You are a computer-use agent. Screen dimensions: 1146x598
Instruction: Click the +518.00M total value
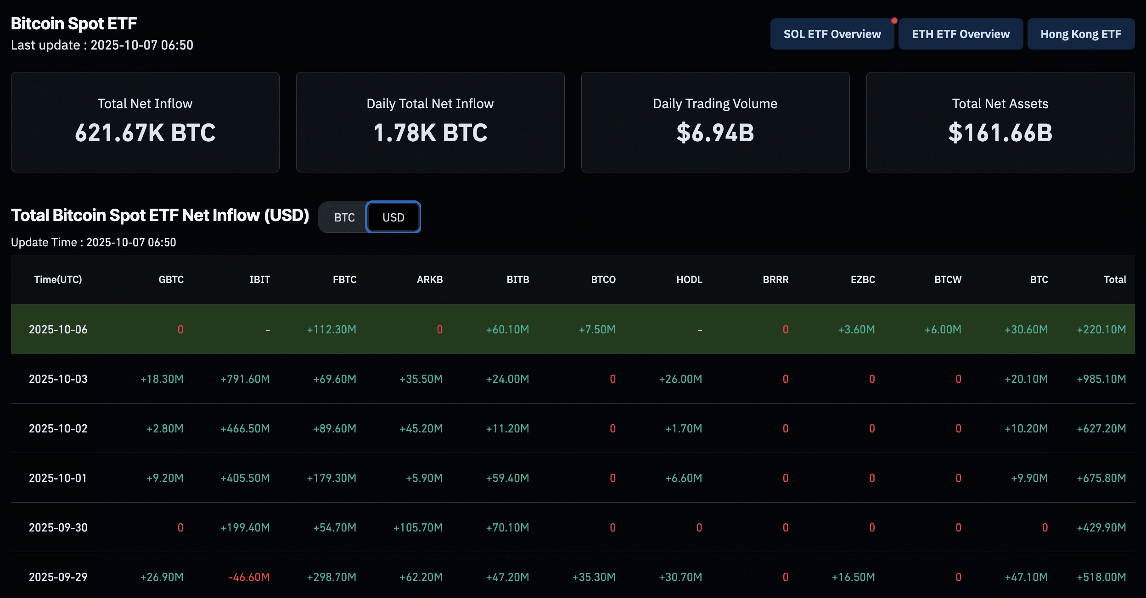point(1101,577)
